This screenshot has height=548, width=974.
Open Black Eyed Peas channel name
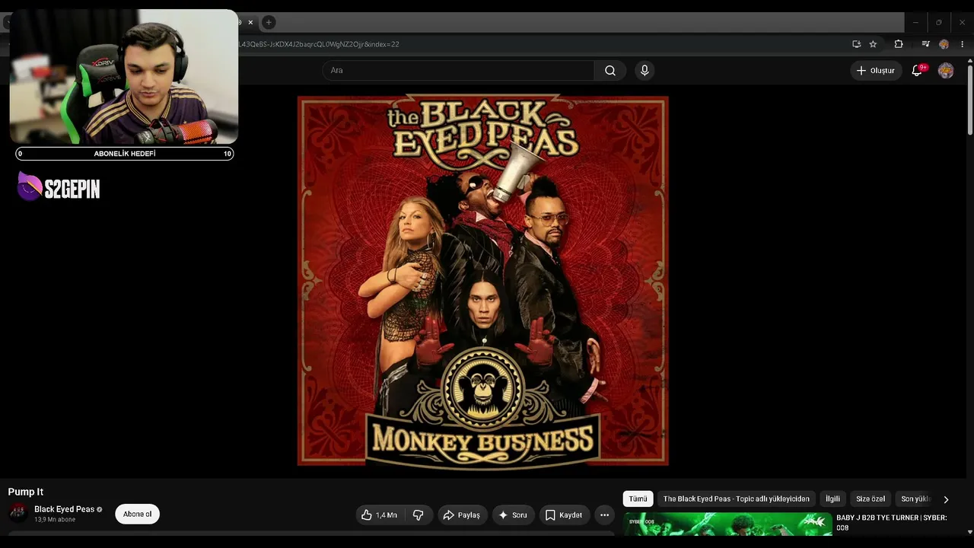coord(64,509)
